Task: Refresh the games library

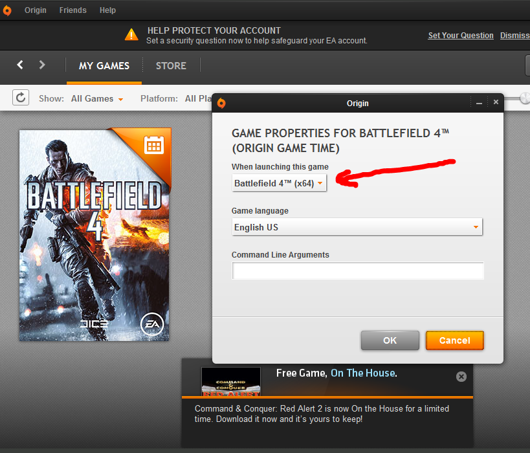Action: pyautogui.click(x=21, y=98)
